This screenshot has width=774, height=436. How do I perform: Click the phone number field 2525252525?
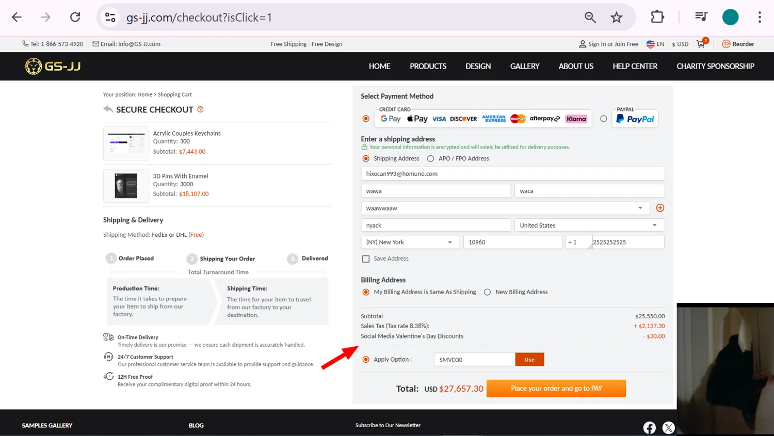628,242
